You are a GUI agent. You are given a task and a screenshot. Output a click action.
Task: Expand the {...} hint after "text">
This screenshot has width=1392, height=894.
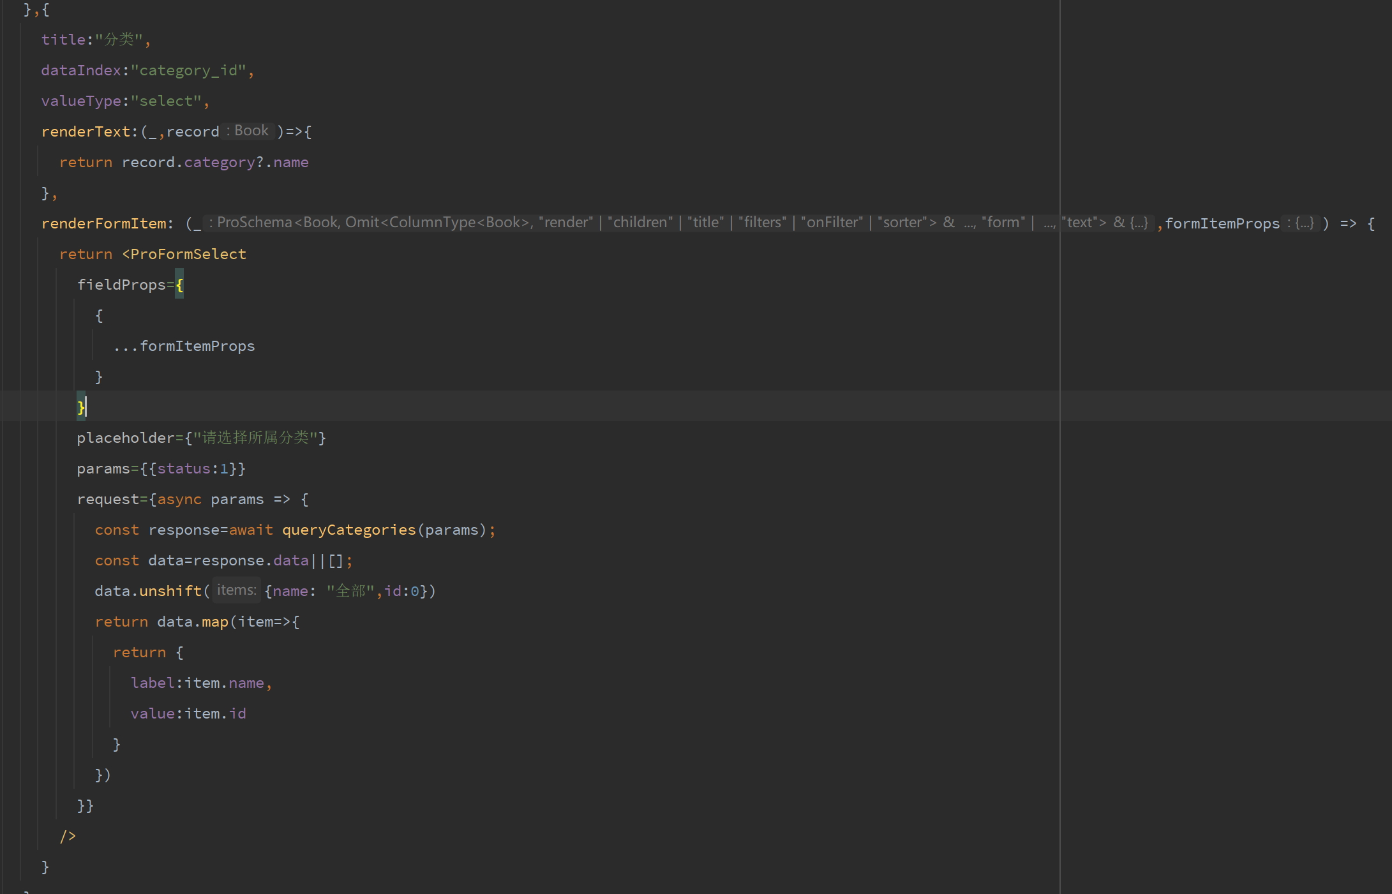point(1139,223)
